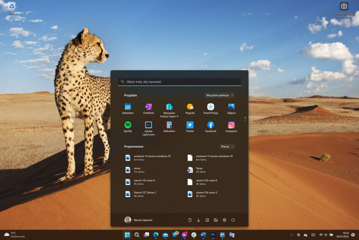The width and height of the screenshot is (359, 240).
Task: Launch Microsoft Edge from taskbar
Action: (156, 235)
